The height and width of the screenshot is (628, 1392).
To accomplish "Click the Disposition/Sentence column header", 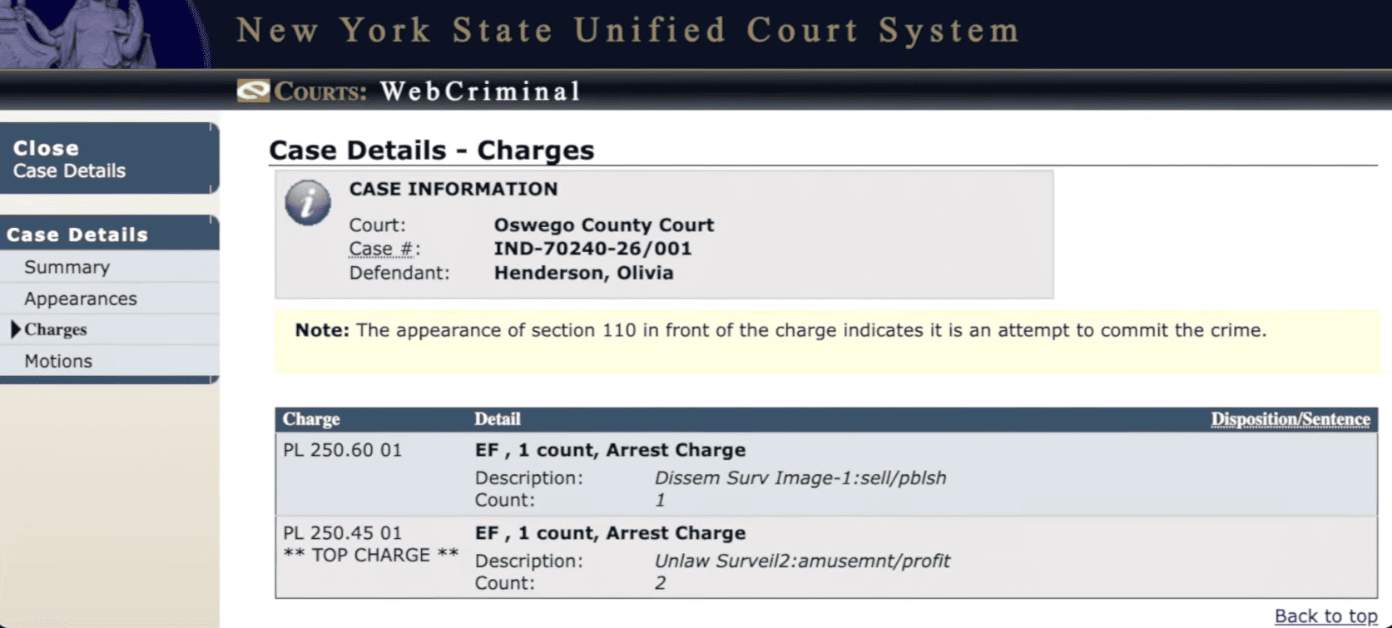I will [x=1290, y=419].
